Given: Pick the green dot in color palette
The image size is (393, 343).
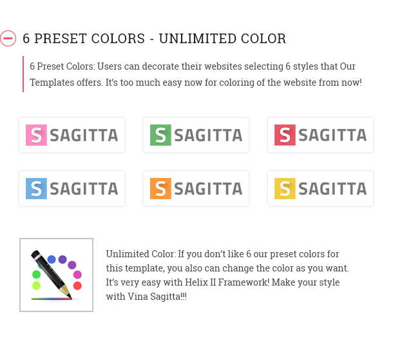Looking at the screenshot, I should (36, 274).
